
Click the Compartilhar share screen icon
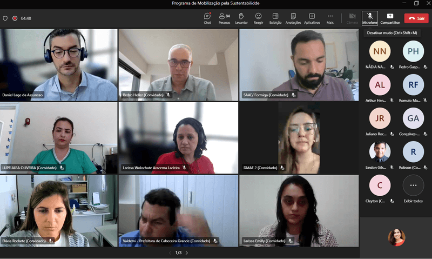coord(390,18)
